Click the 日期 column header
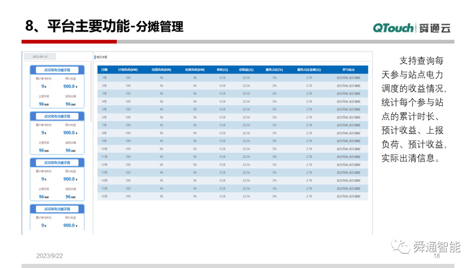Screen dimensions: 476x268 click(x=104, y=70)
